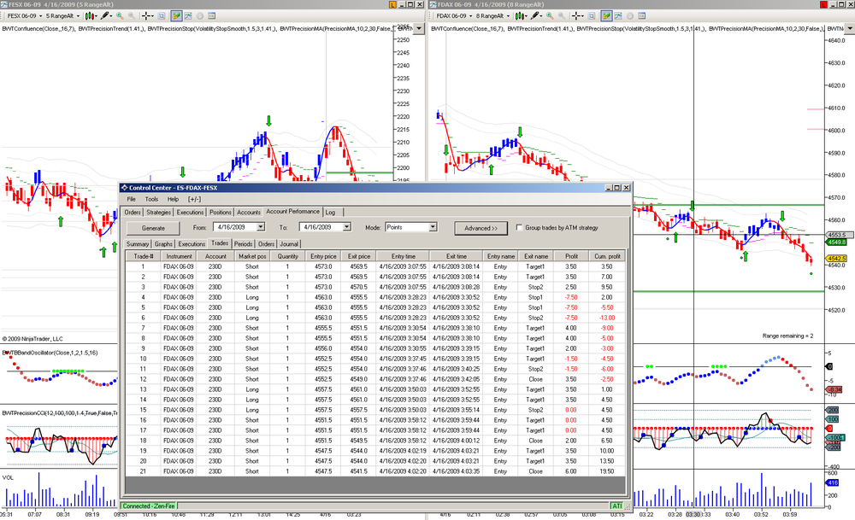Open chart properties icon in FDAX chart

(592, 15)
